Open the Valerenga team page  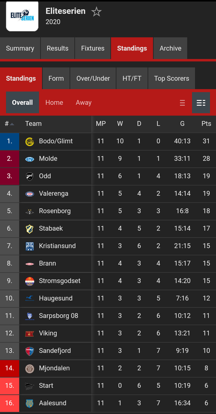tap(54, 194)
